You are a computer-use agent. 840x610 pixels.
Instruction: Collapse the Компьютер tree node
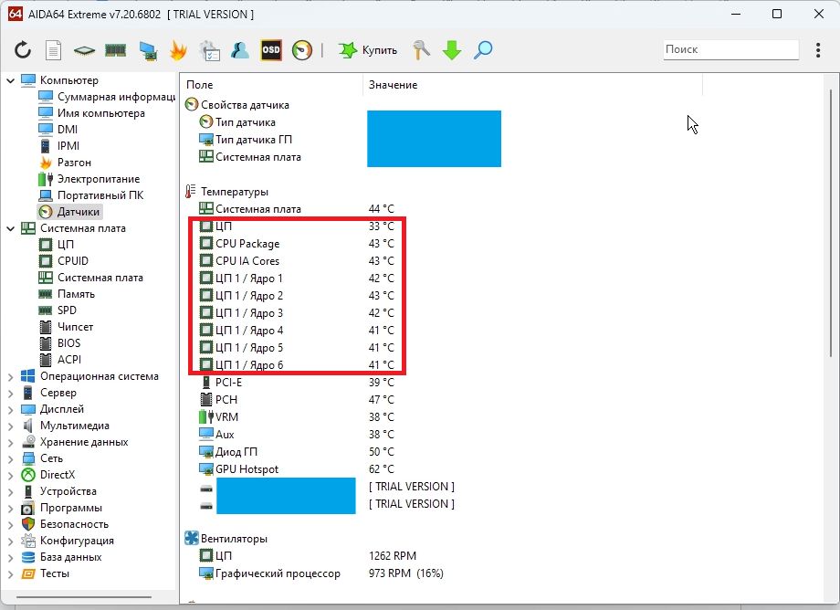pos(11,80)
